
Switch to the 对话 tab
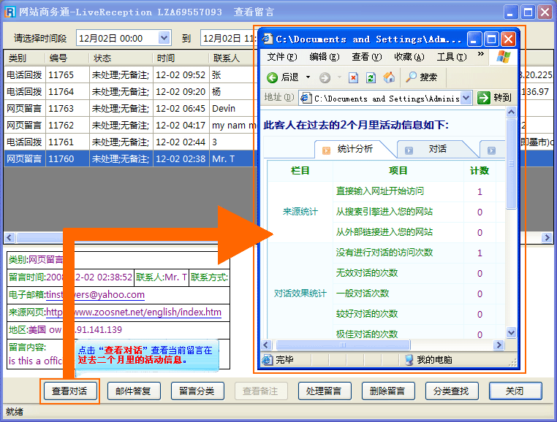click(437, 149)
